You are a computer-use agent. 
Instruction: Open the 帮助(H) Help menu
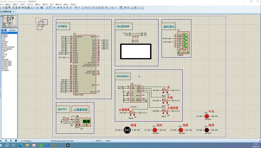pyautogui.click(x=74, y=4)
